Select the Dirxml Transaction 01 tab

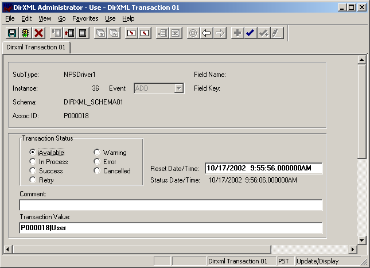click(36, 47)
